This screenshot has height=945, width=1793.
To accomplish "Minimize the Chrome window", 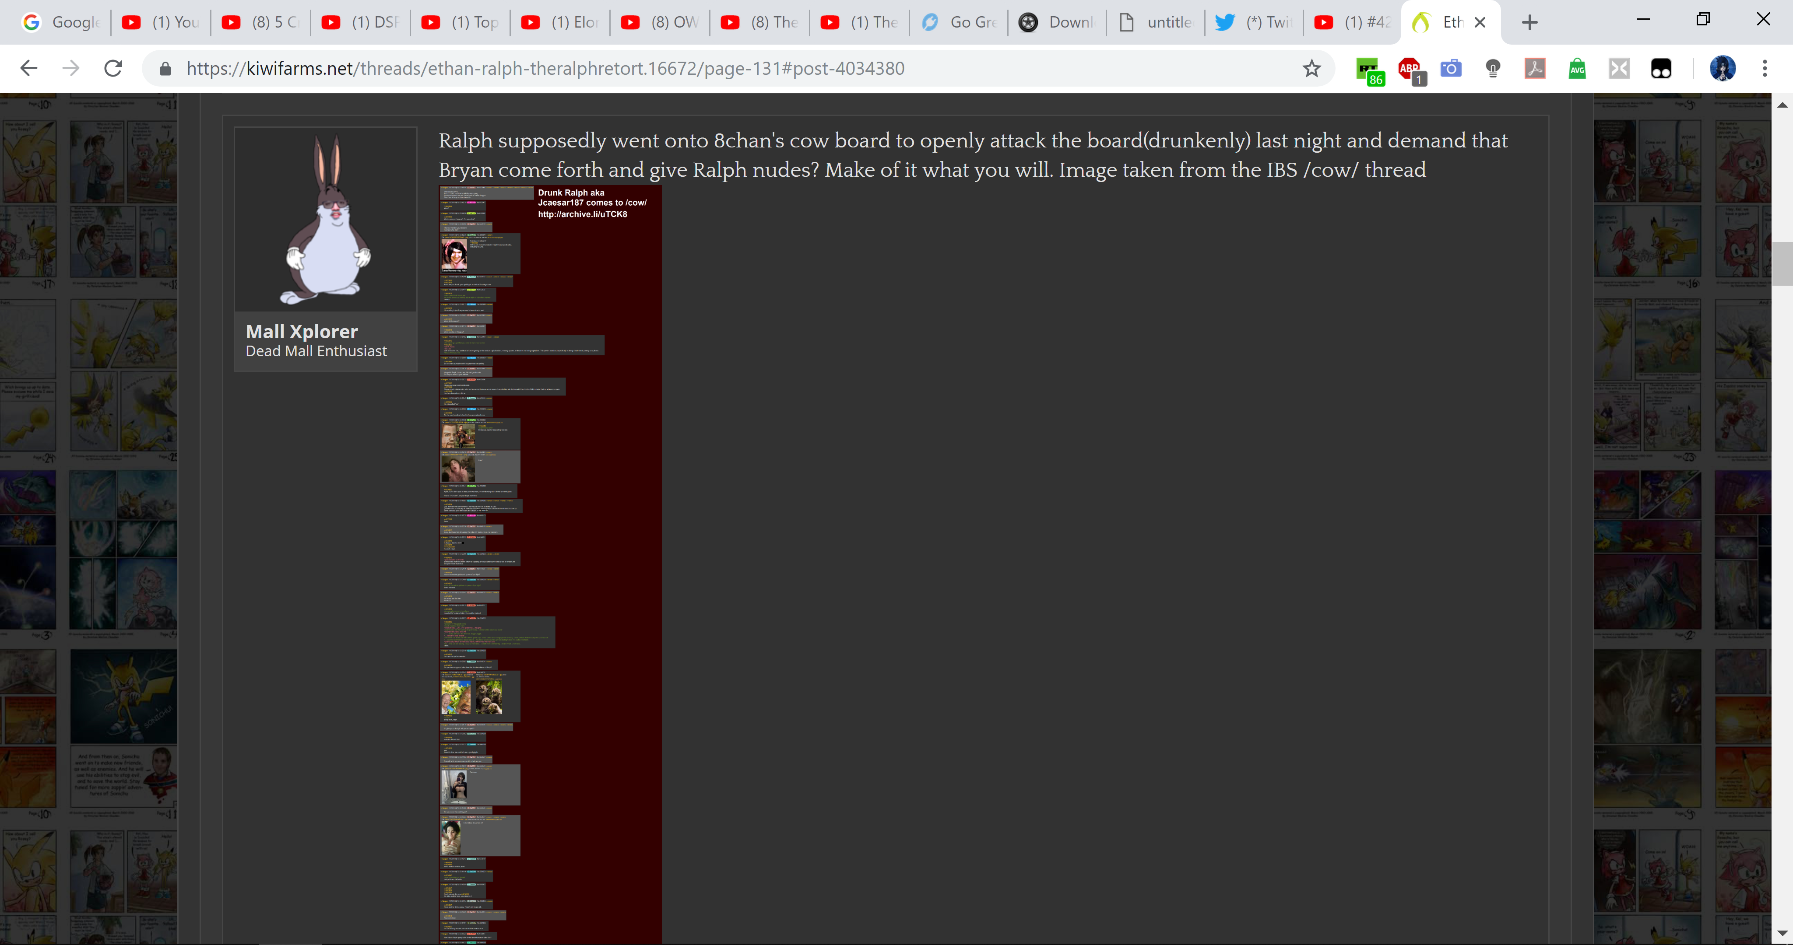I will click(x=1643, y=19).
